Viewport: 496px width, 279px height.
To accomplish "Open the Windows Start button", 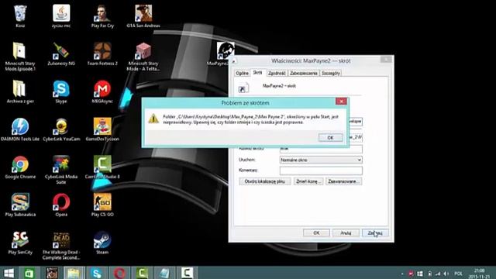I will point(9,273).
